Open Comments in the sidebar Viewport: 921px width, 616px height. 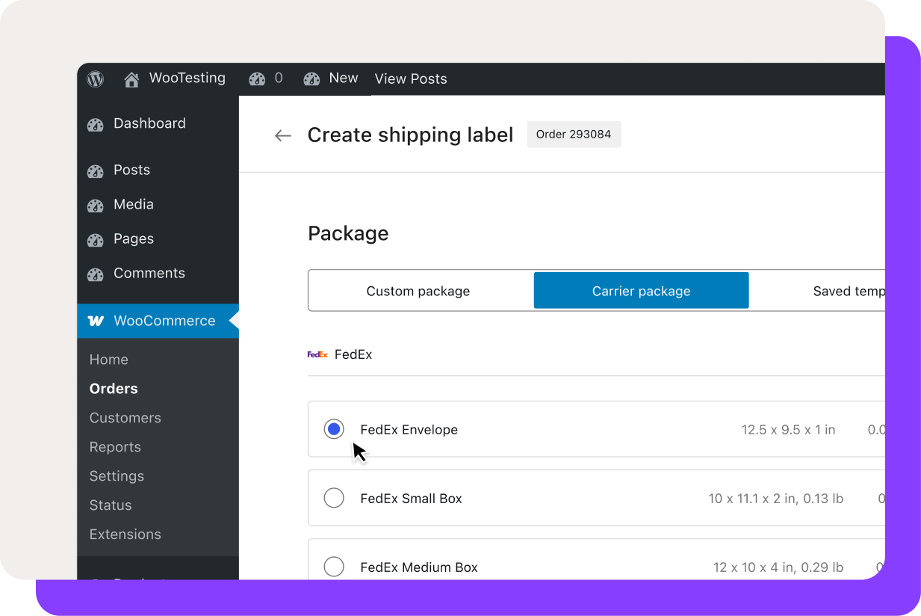pyautogui.click(x=149, y=273)
